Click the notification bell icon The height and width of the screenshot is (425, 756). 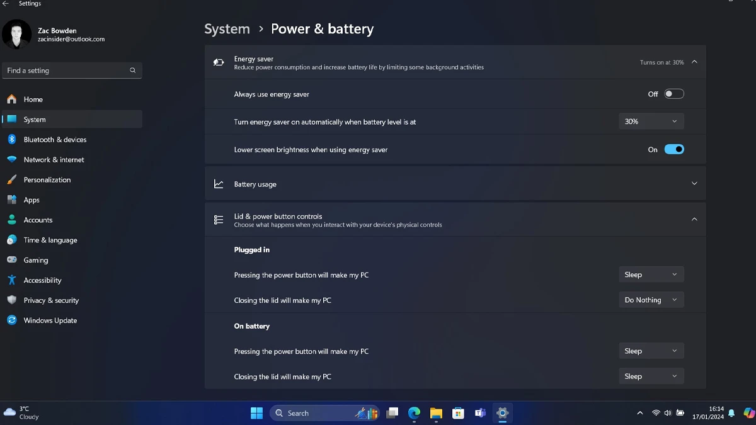point(731,413)
